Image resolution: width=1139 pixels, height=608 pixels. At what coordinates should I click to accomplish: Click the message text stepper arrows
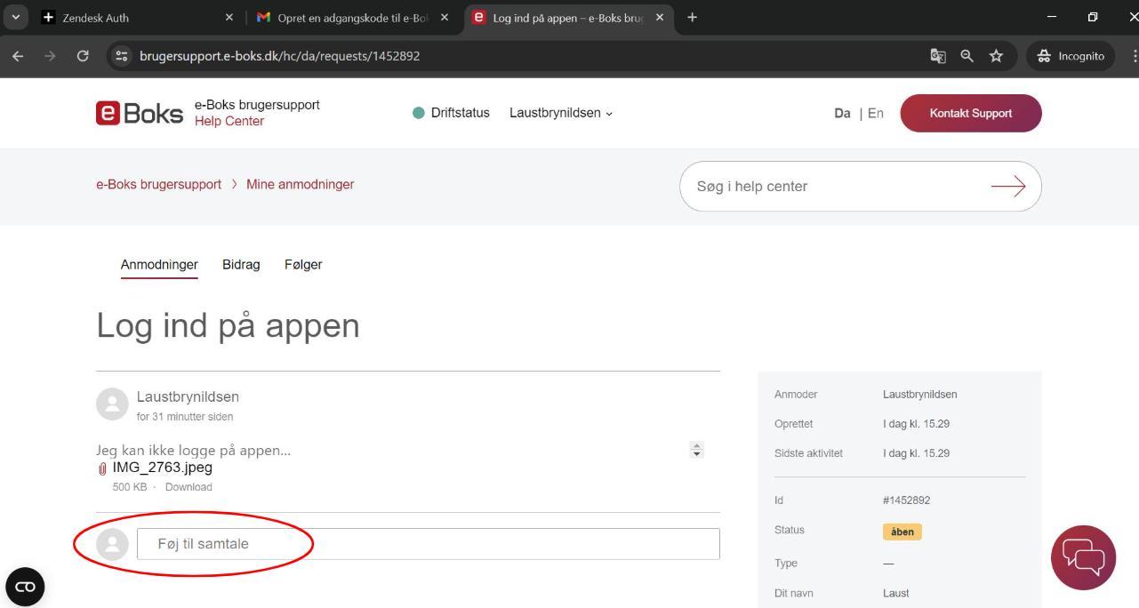pos(698,451)
